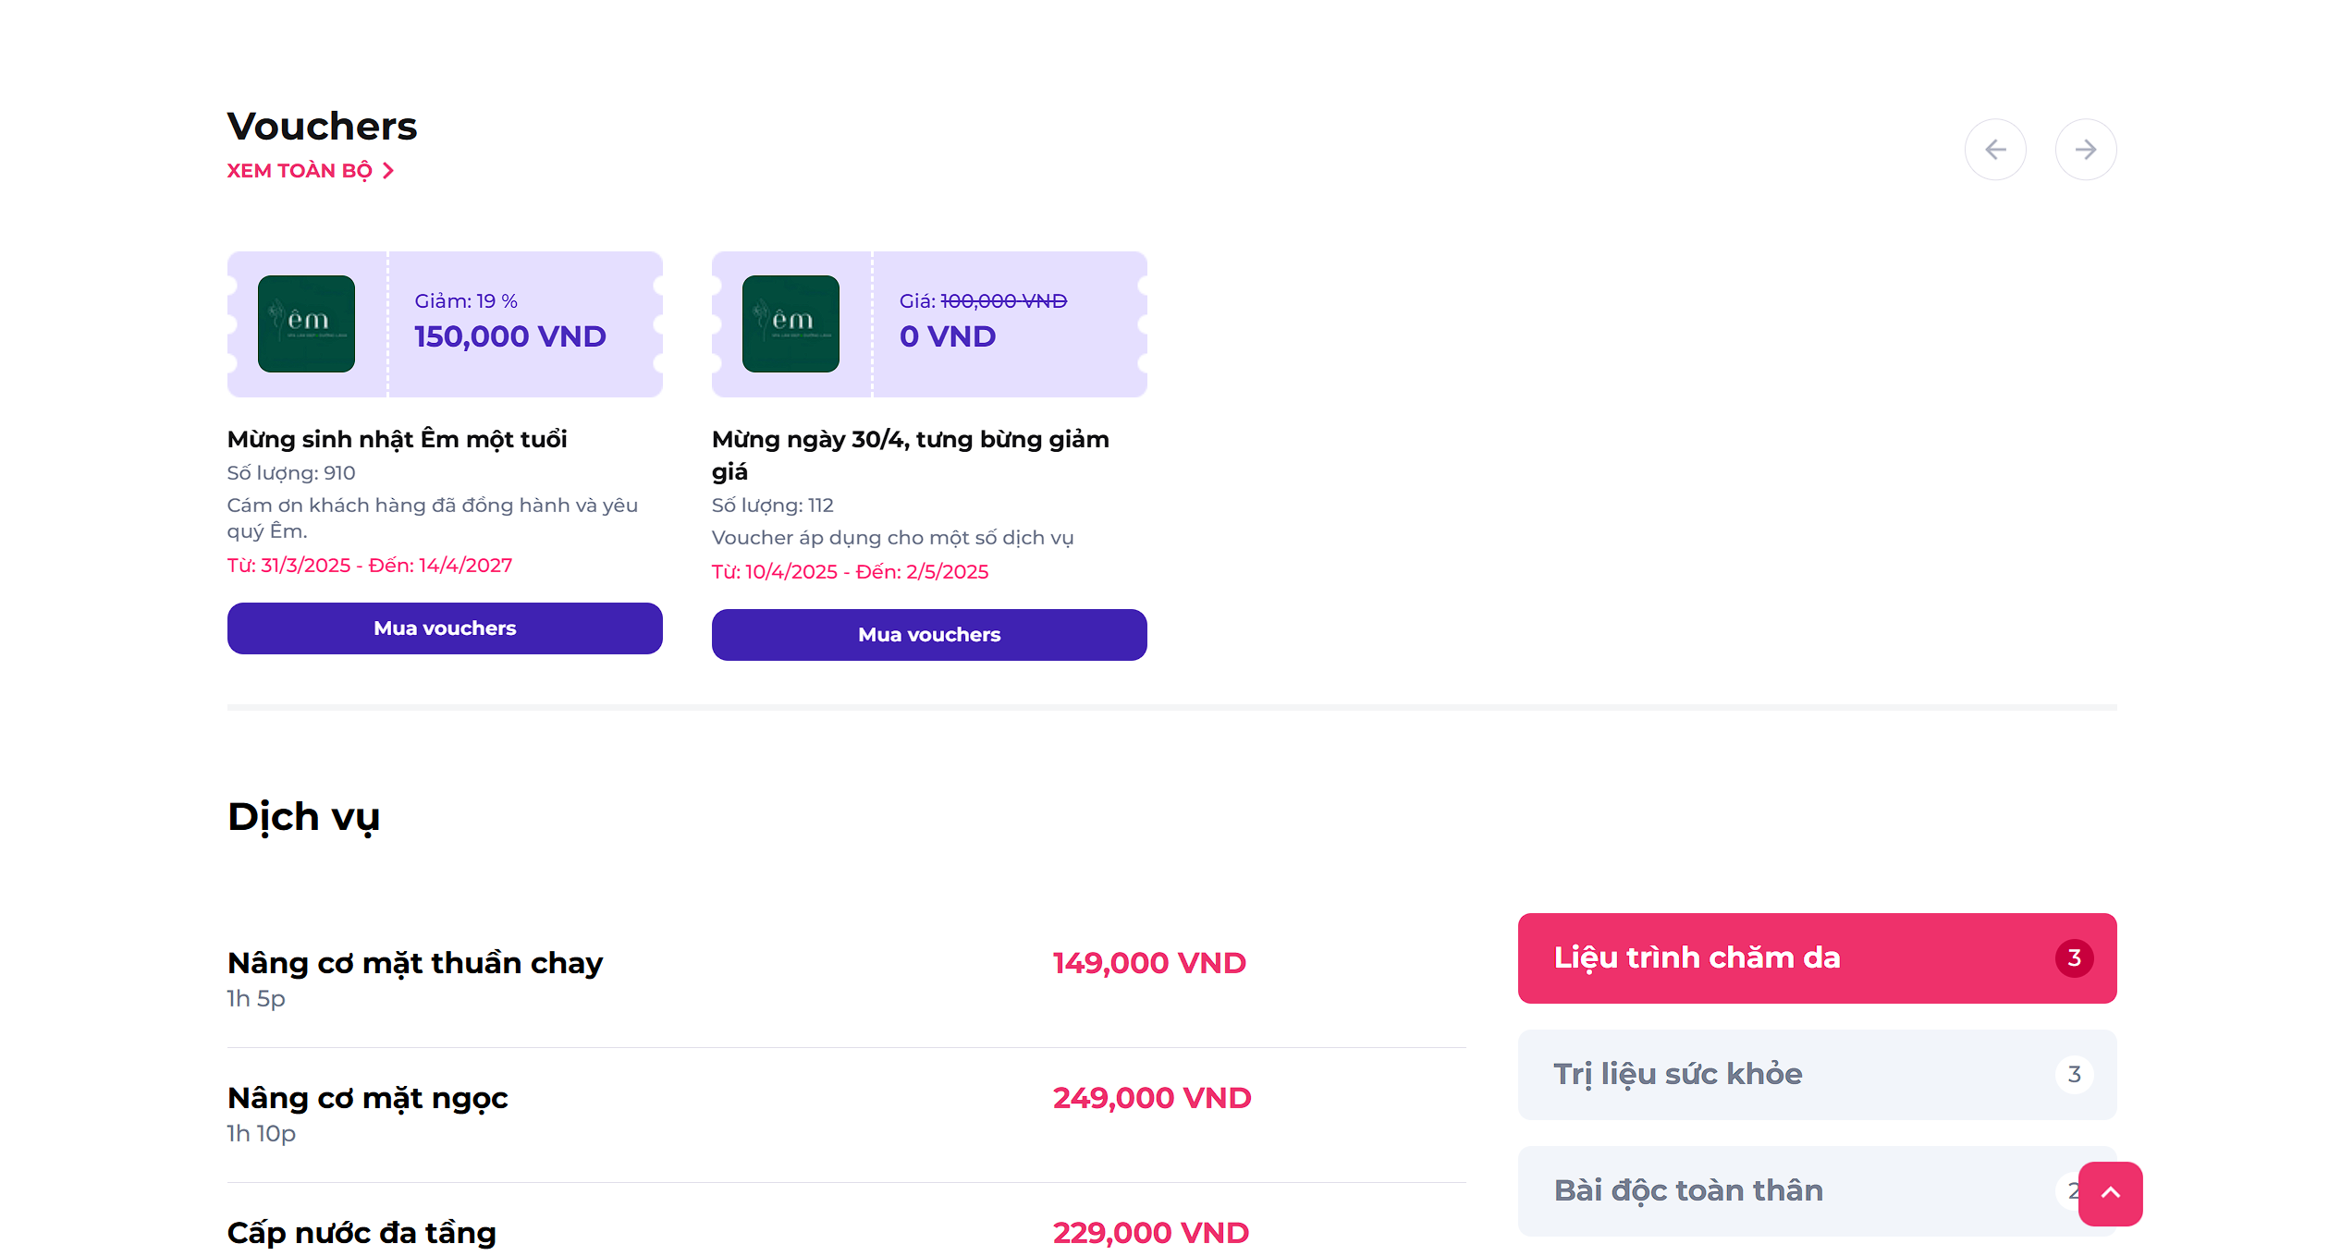The width and height of the screenshot is (2341, 1256).
Task: Click the 249,000 VND service price
Action: (1152, 1098)
